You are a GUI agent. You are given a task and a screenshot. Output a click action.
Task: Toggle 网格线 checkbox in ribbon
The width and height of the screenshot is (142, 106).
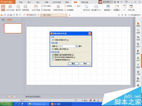65,6
